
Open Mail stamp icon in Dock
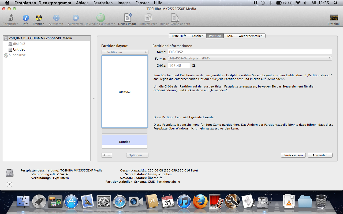pyautogui.click(x=87, y=201)
